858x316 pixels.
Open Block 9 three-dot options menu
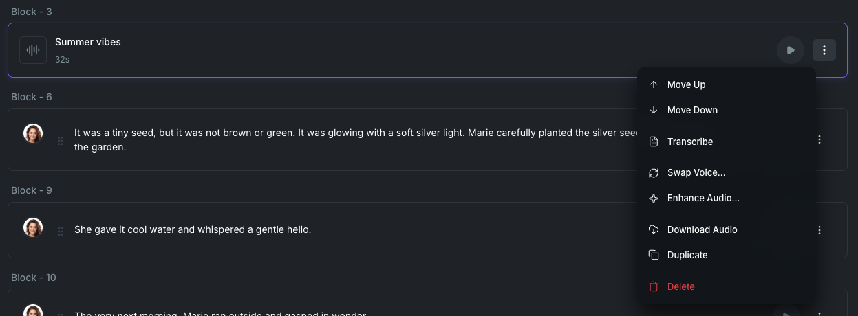819,230
